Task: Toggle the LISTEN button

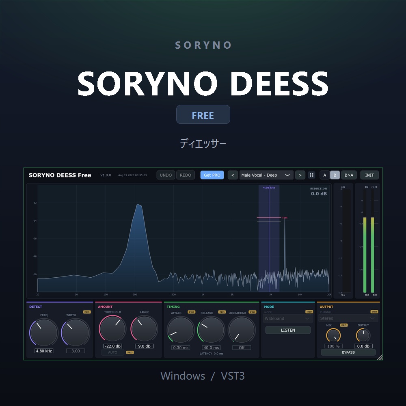Action: [288, 330]
